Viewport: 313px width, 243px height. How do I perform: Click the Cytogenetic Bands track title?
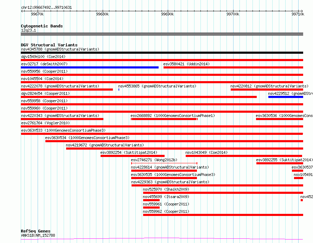[42, 26]
